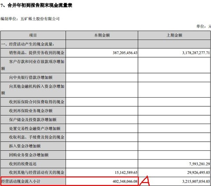Click the label 向其他金融机构拆入资金净增加额
211x186 pixels.
[x=33, y=89]
